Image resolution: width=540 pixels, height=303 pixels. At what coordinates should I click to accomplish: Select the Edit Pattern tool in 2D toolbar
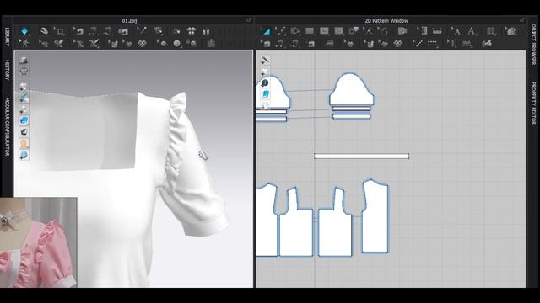point(266,31)
